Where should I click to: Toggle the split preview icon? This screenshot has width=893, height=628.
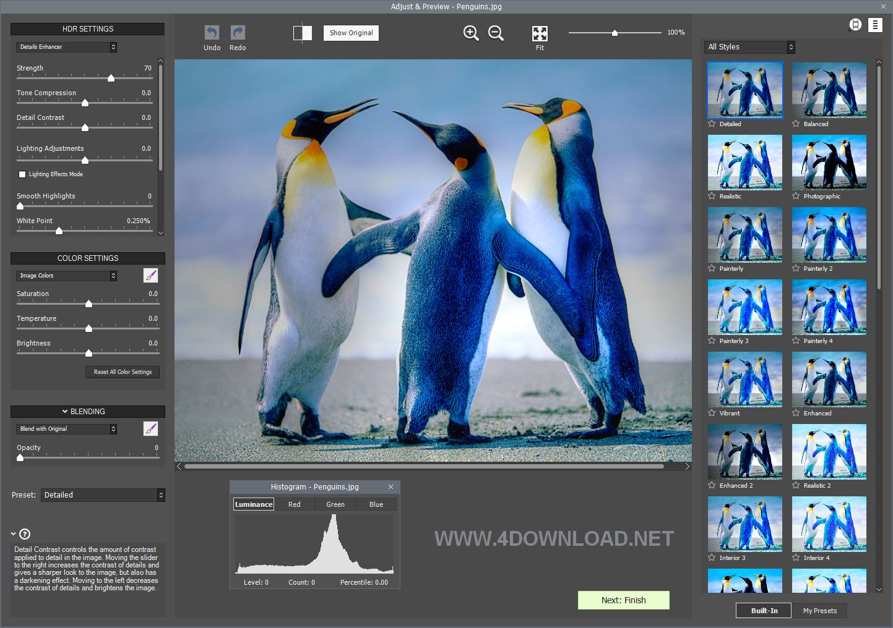(x=302, y=33)
